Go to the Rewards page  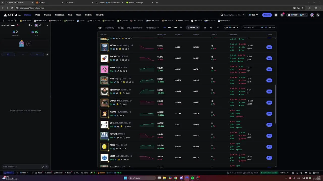tap(100, 15)
